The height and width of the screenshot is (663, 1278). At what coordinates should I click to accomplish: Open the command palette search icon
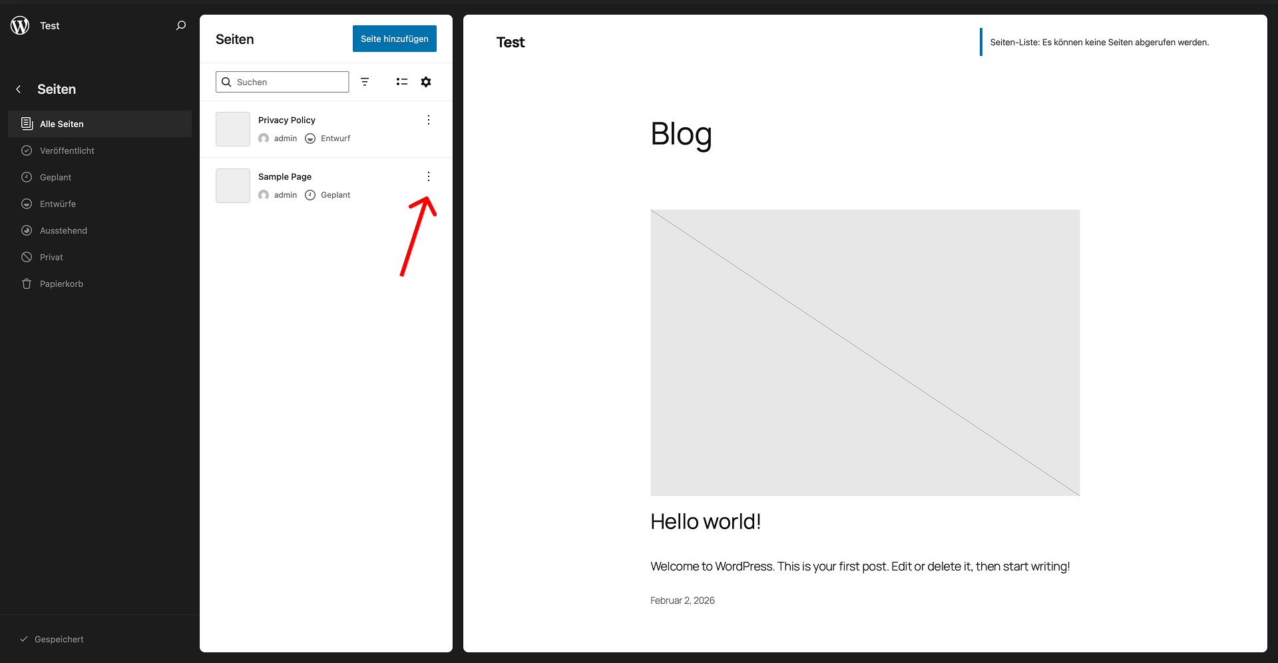click(x=181, y=25)
